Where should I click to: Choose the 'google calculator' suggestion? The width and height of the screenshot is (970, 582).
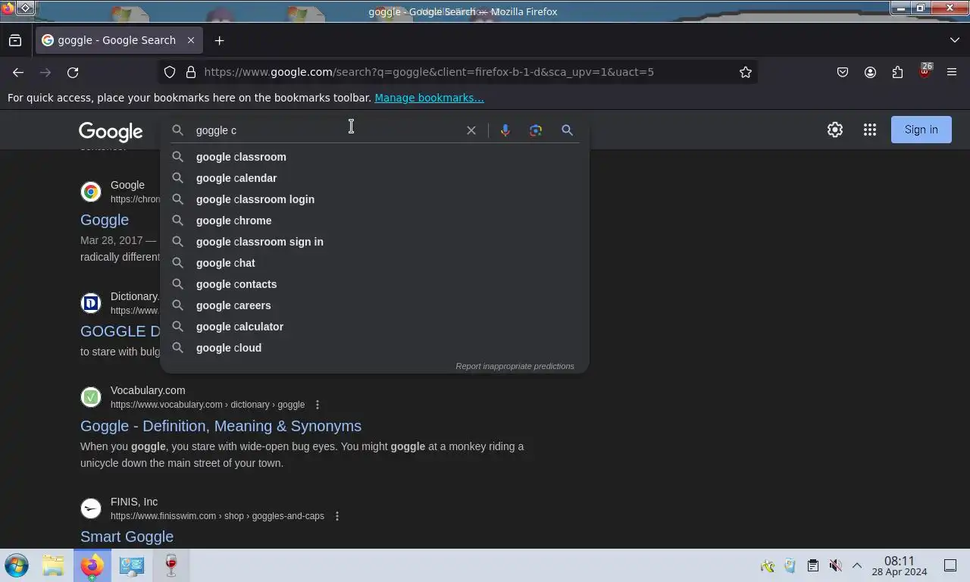click(374, 327)
